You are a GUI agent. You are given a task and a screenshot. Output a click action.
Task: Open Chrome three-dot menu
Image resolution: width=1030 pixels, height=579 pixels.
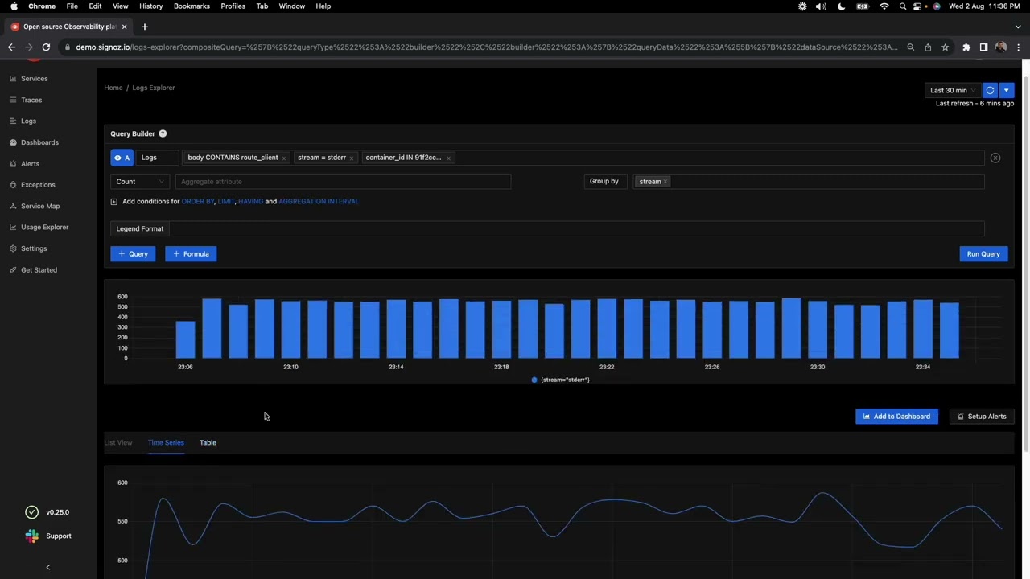coord(1018,47)
